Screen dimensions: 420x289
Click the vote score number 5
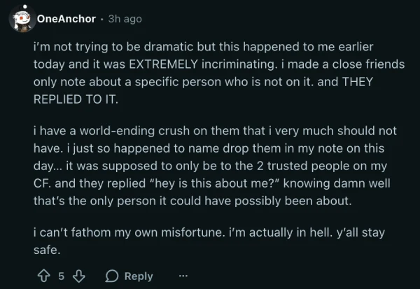click(61, 276)
